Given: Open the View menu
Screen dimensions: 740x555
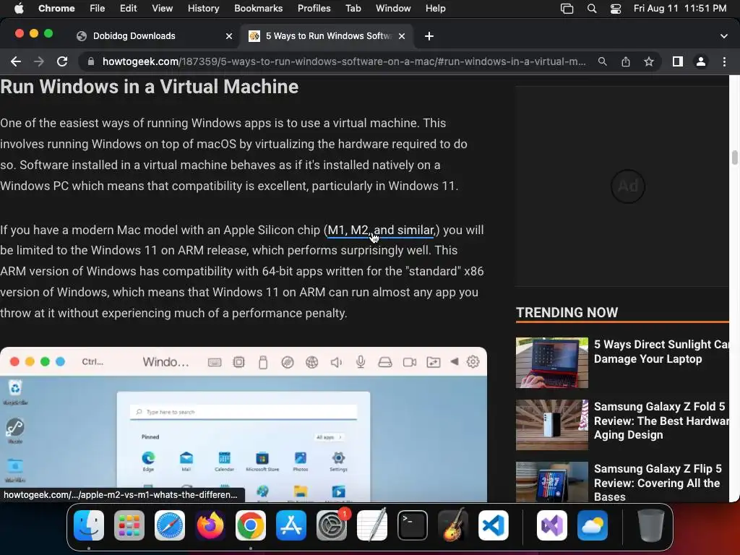Looking at the screenshot, I should click(x=162, y=8).
